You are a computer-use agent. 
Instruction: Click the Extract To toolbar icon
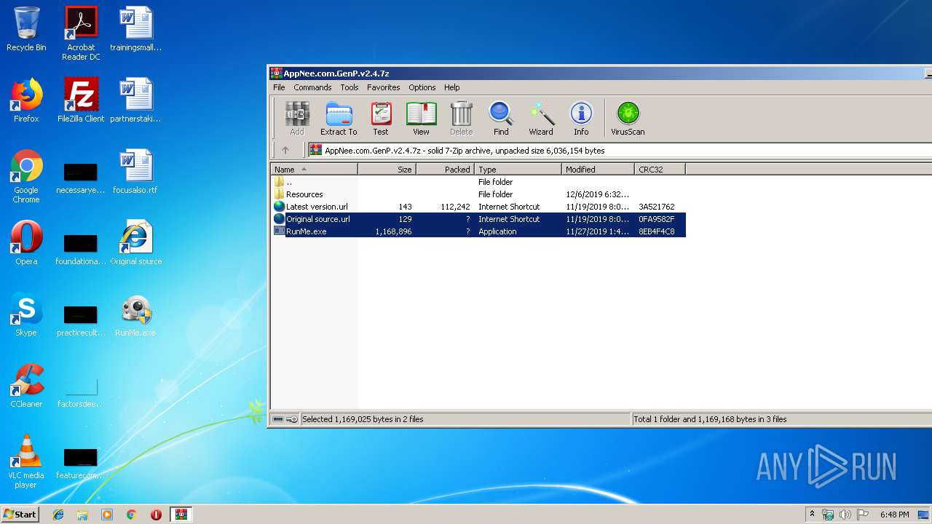point(339,119)
